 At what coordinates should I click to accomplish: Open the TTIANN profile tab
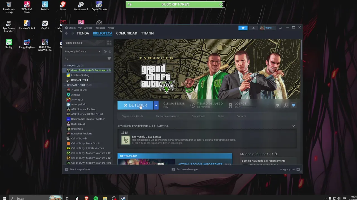click(147, 33)
